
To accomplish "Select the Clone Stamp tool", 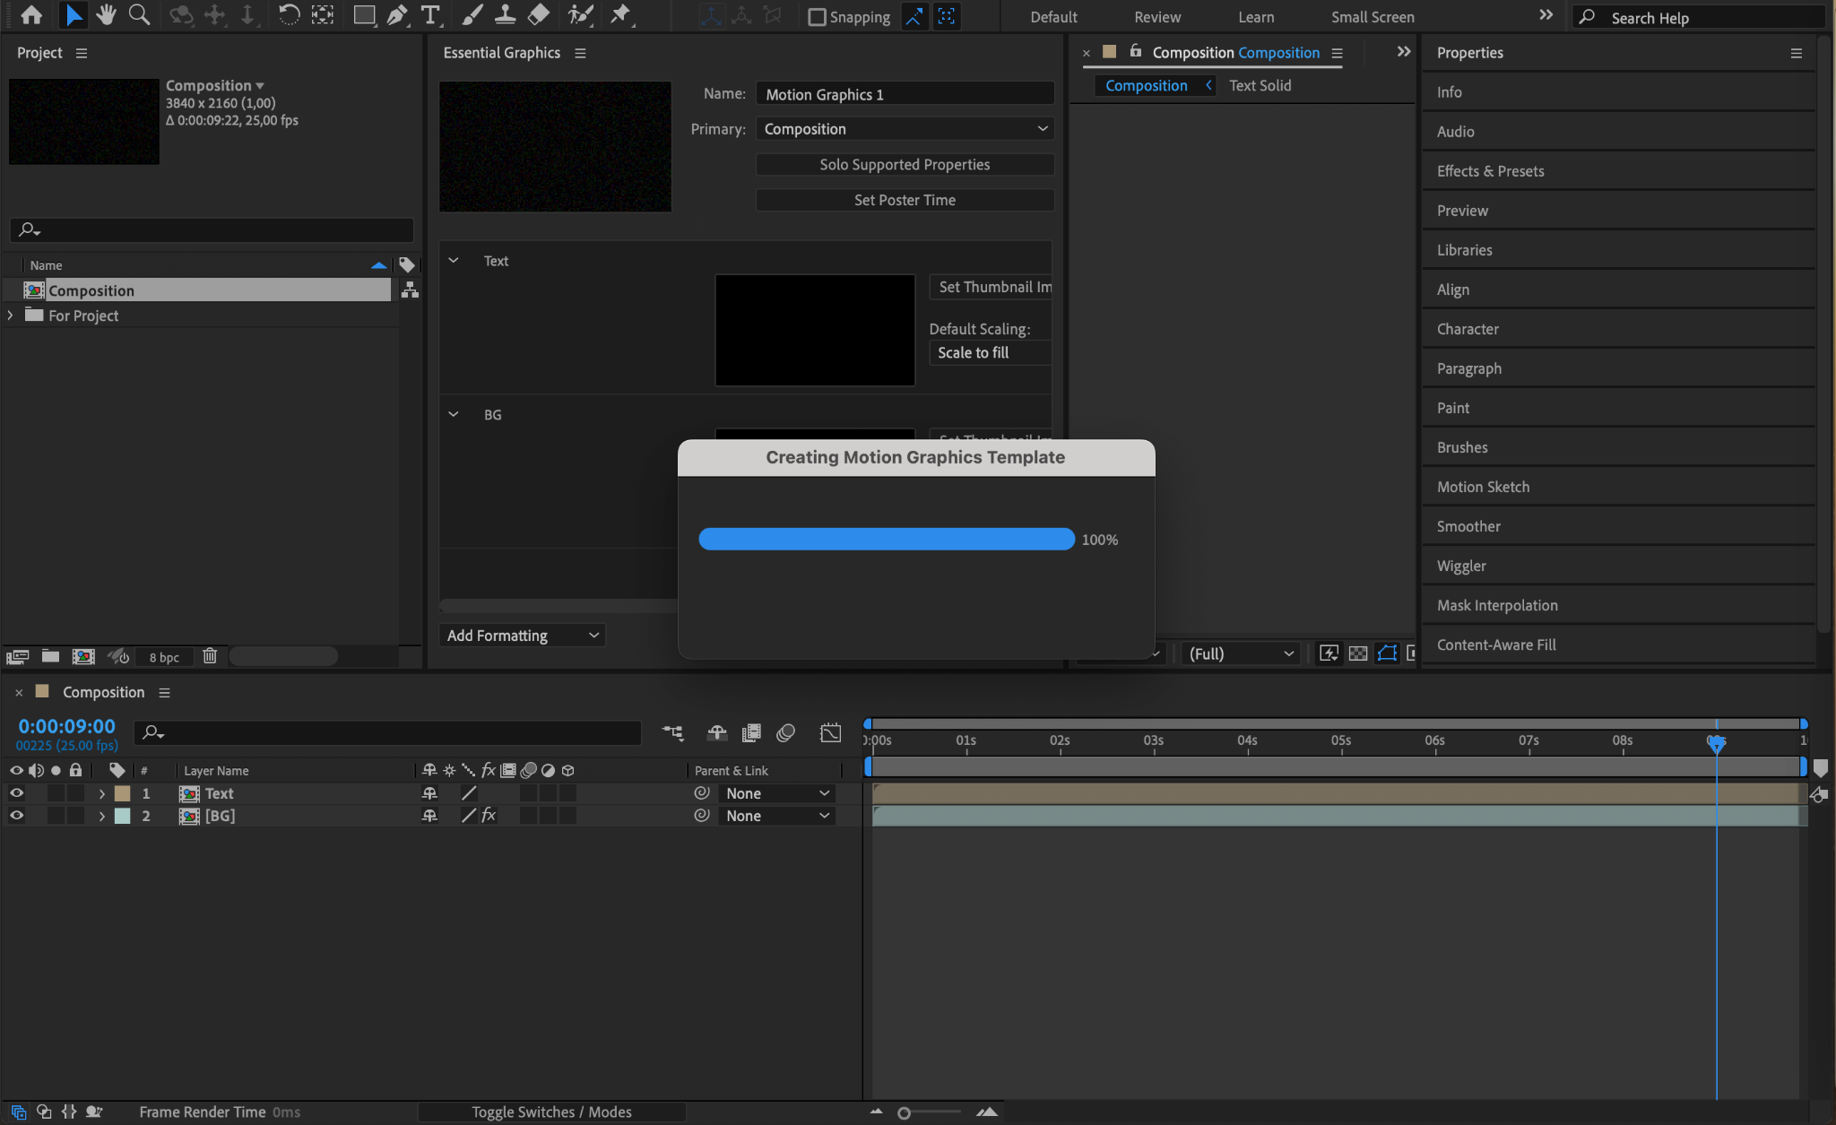I will [505, 15].
